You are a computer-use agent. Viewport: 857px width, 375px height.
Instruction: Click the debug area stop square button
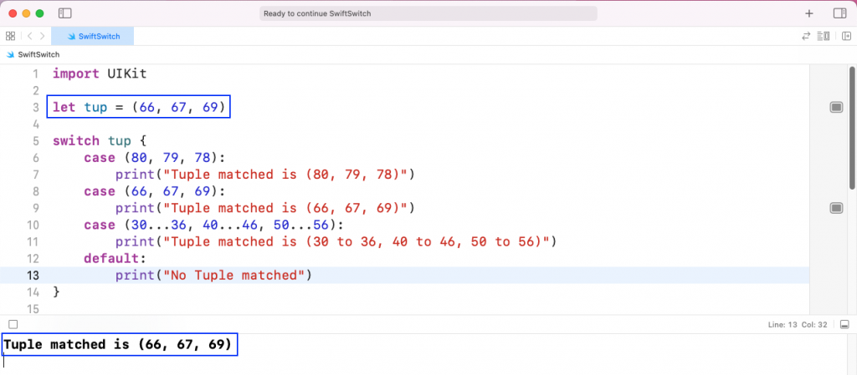pyautogui.click(x=13, y=325)
